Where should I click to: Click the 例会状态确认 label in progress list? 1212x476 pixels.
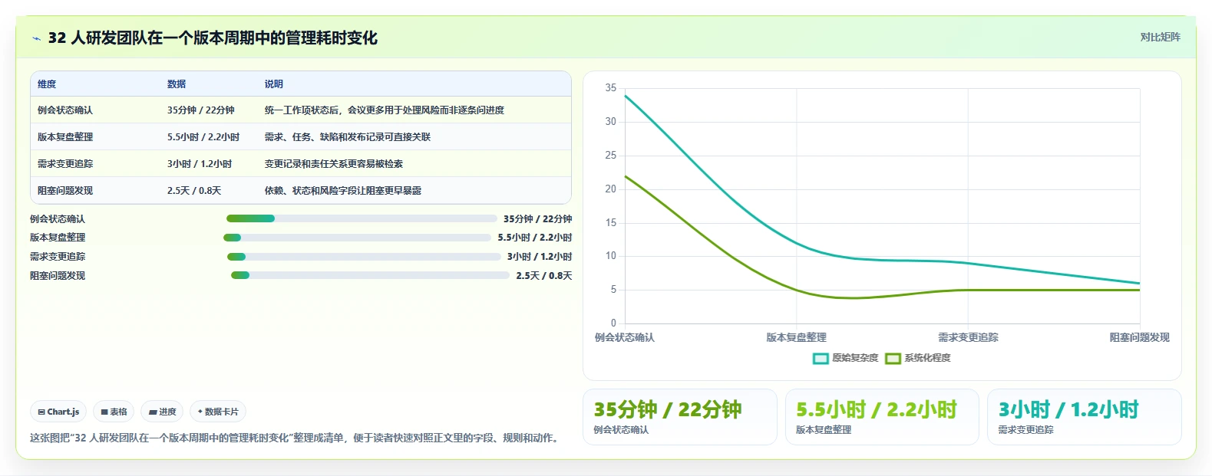[x=58, y=219]
